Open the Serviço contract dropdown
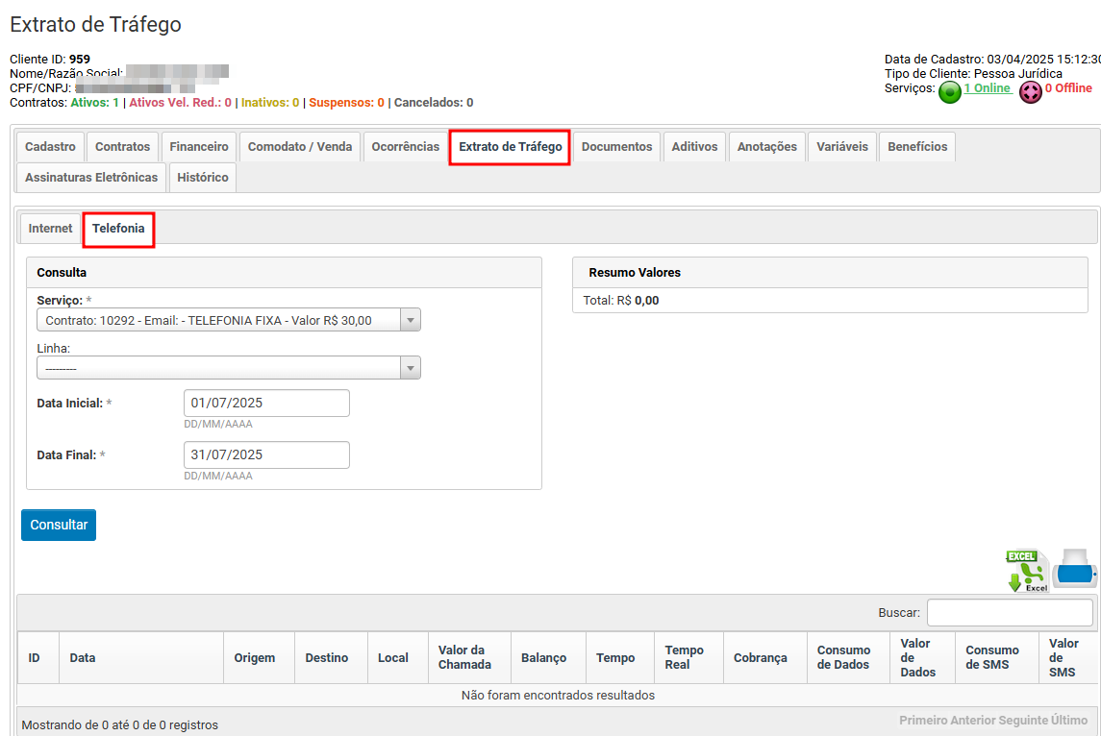 (x=228, y=321)
